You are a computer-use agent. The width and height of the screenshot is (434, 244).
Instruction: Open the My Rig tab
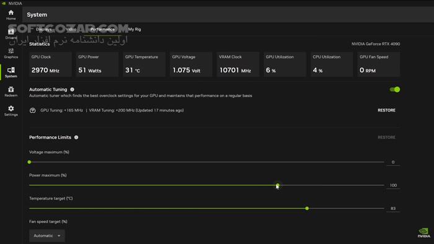pyautogui.click(x=135, y=29)
